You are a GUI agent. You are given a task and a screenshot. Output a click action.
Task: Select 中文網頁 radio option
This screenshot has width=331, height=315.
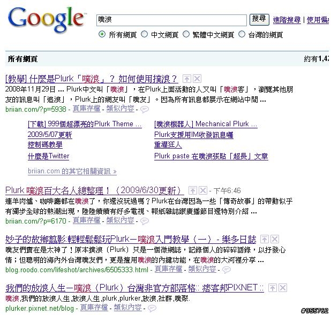(x=144, y=34)
